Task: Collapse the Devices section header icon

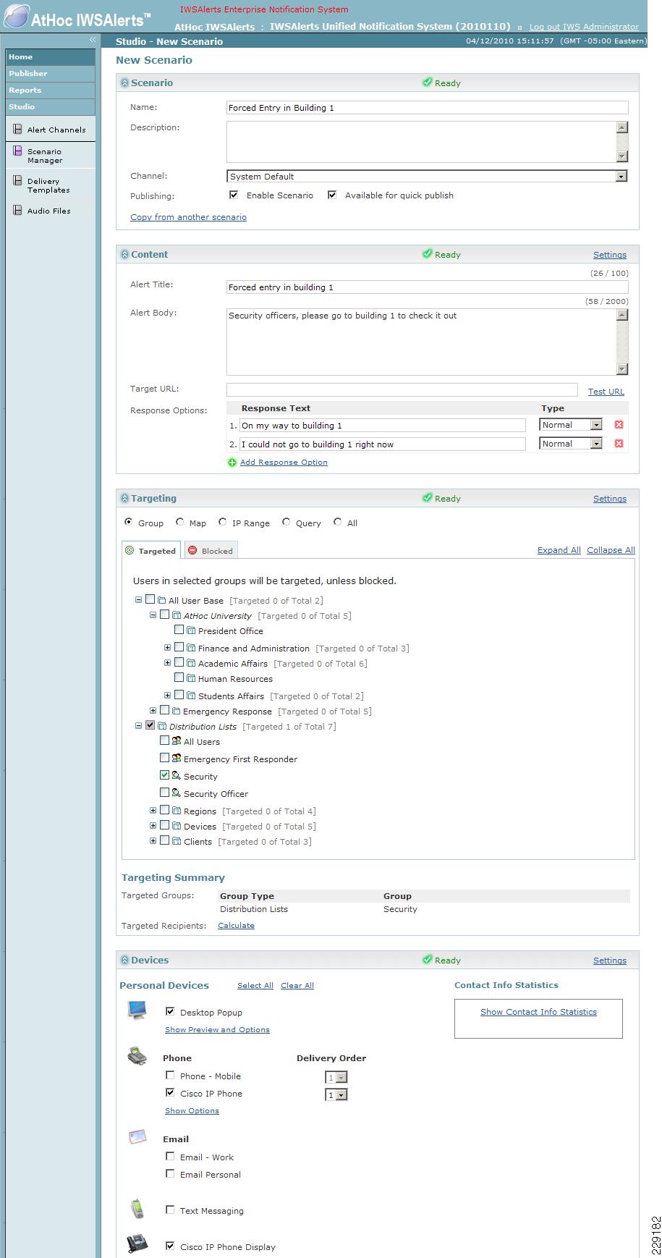Action: tap(124, 961)
